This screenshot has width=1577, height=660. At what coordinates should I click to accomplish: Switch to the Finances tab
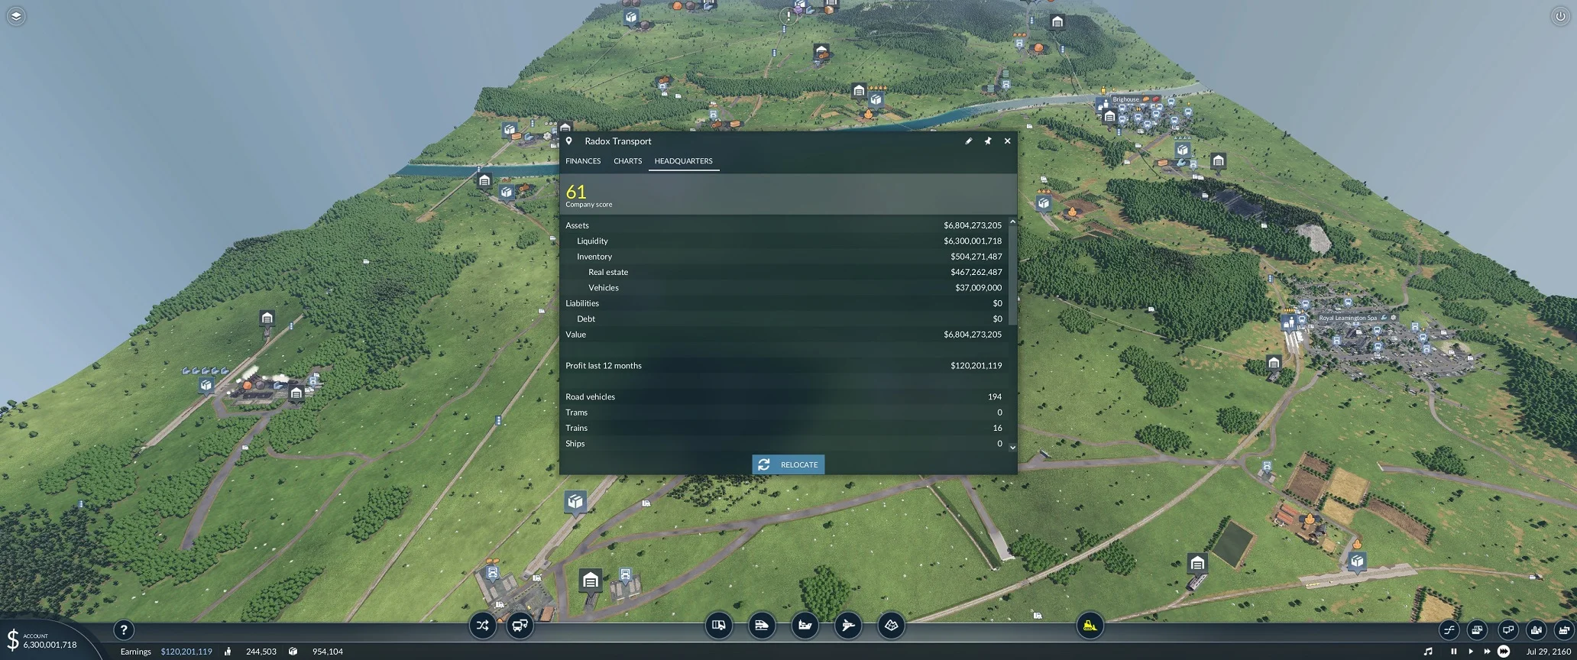[x=583, y=161]
